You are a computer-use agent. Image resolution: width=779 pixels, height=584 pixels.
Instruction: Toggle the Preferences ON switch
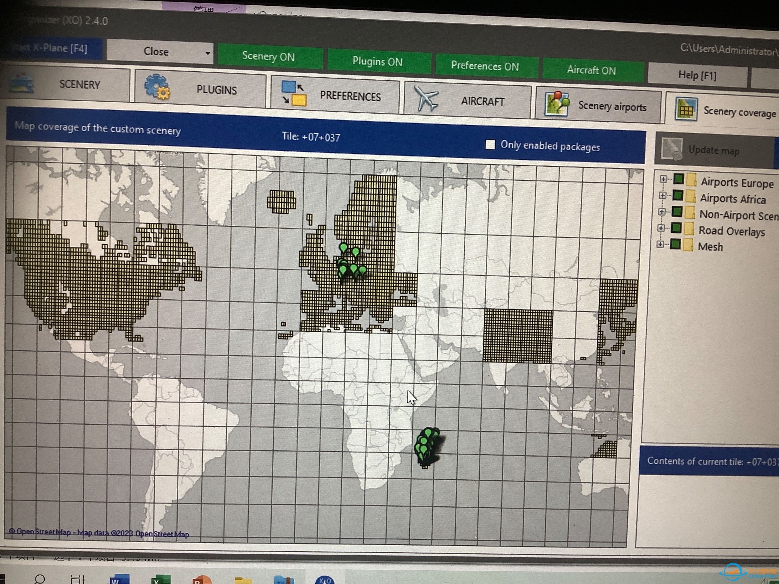coord(486,66)
